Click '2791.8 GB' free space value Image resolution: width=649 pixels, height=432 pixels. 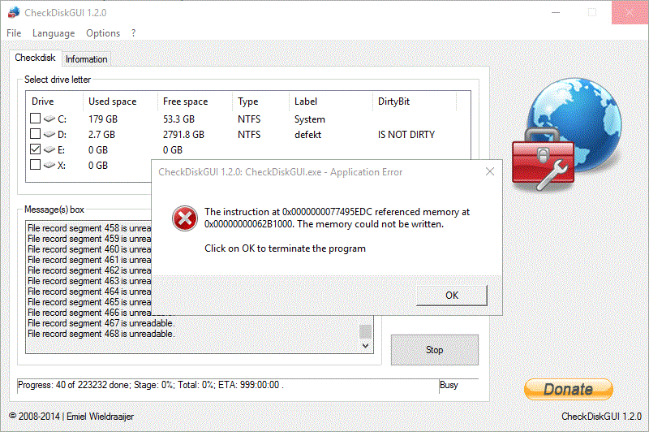[183, 135]
